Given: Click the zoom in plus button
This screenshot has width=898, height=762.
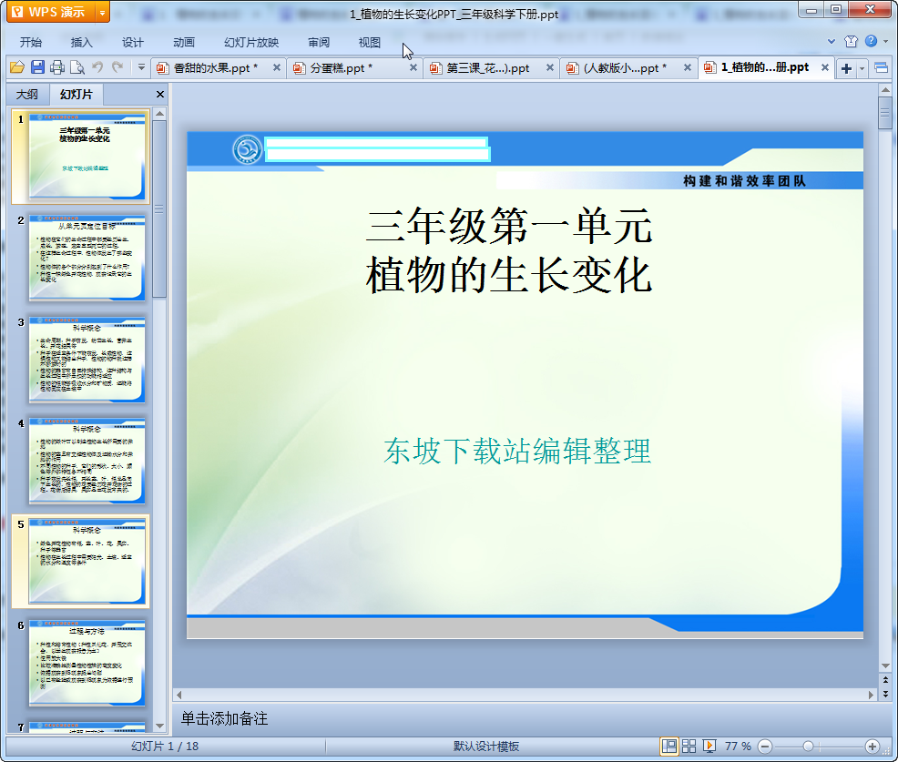Looking at the screenshot, I should point(872,746).
